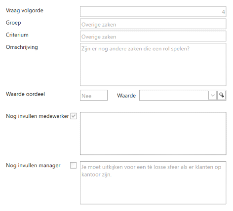This screenshot has height=211, width=233.
Task: Click the Waarde combo box input
Action: coord(174,95)
